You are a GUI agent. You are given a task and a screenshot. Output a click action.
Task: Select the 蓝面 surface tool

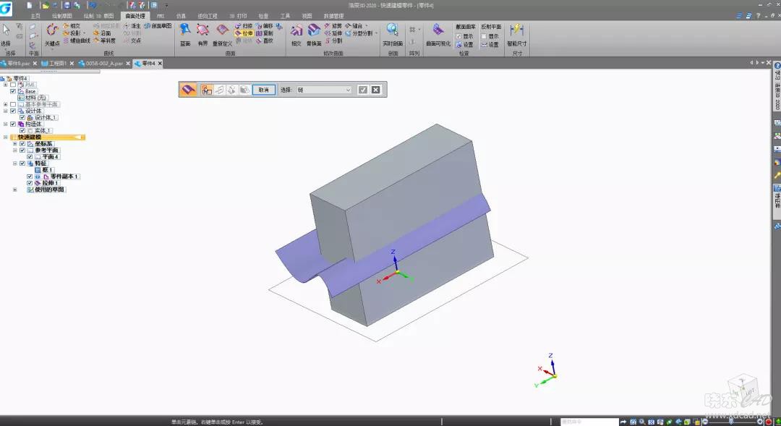(185, 33)
